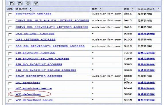Select the SAS_SSL_SERVERAUTH_LISTENER_ADDRESS checkbox
The width and height of the screenshot is (164, 105).
tap(10, 47)
